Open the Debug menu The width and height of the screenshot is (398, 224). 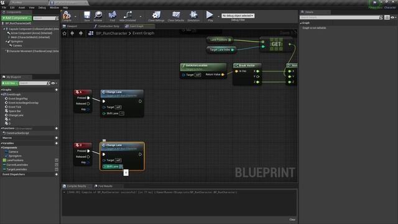tap(42, 7)
